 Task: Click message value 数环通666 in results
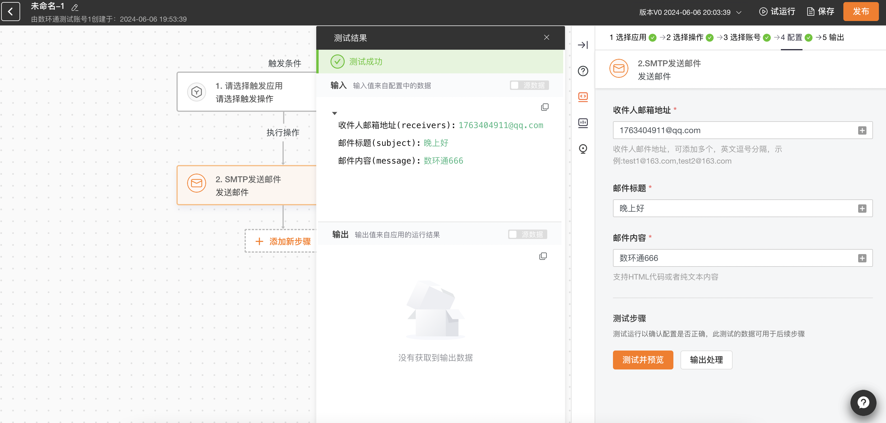(x=443, y=161)
